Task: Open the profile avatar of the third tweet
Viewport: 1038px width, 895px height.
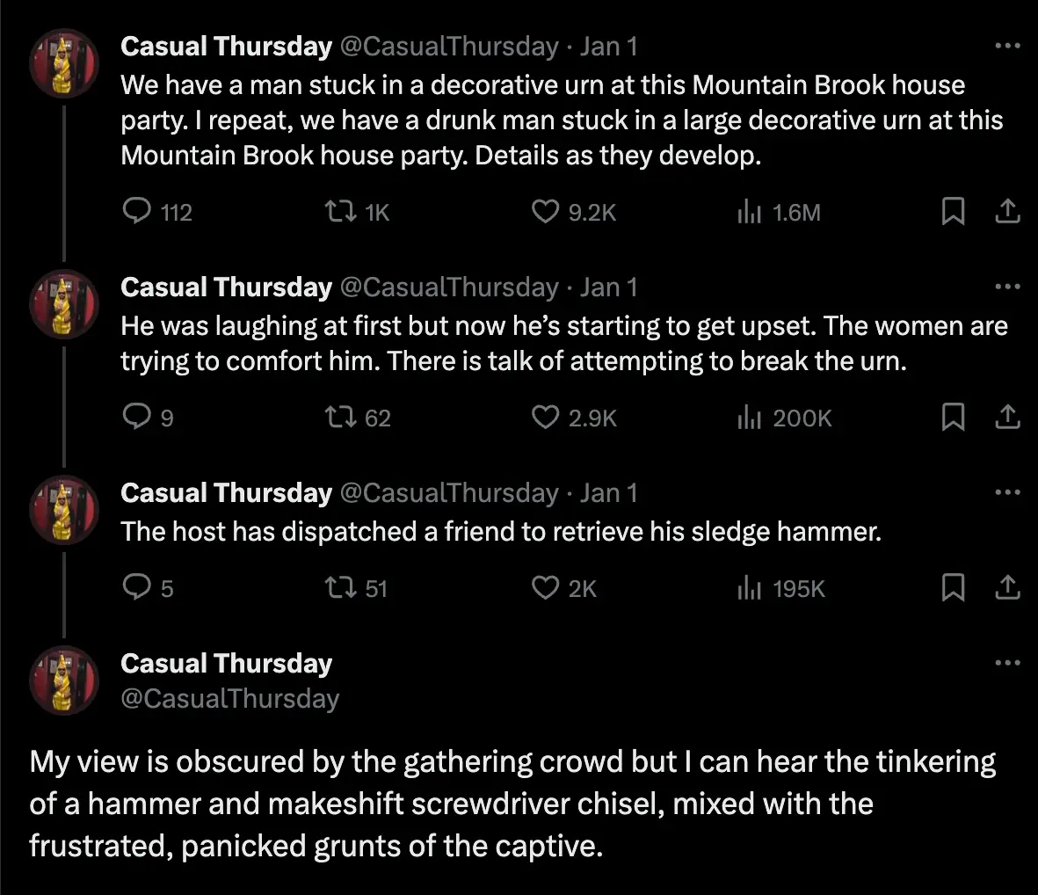Action: click(x=63, y=510)
